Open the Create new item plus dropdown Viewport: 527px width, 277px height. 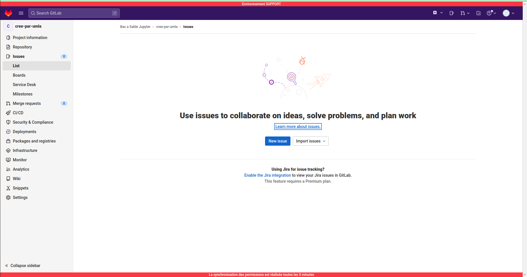[x=437, y=13]
